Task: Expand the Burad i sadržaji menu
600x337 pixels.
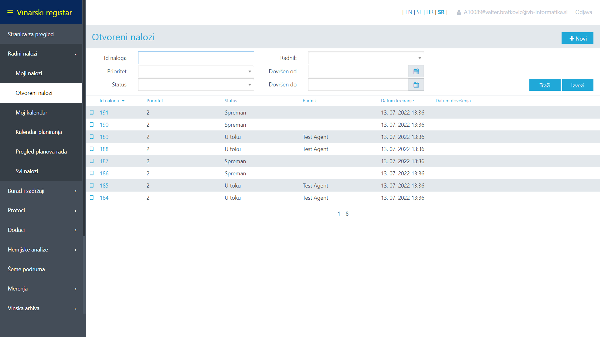Action: [41, 191]
